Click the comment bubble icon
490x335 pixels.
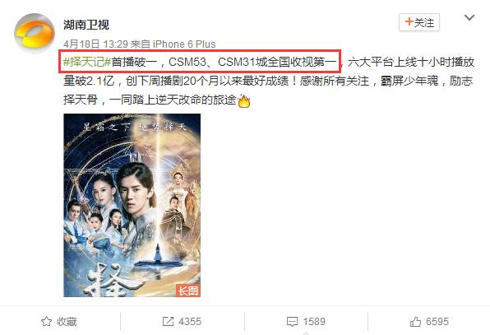[x=292, y=322]
